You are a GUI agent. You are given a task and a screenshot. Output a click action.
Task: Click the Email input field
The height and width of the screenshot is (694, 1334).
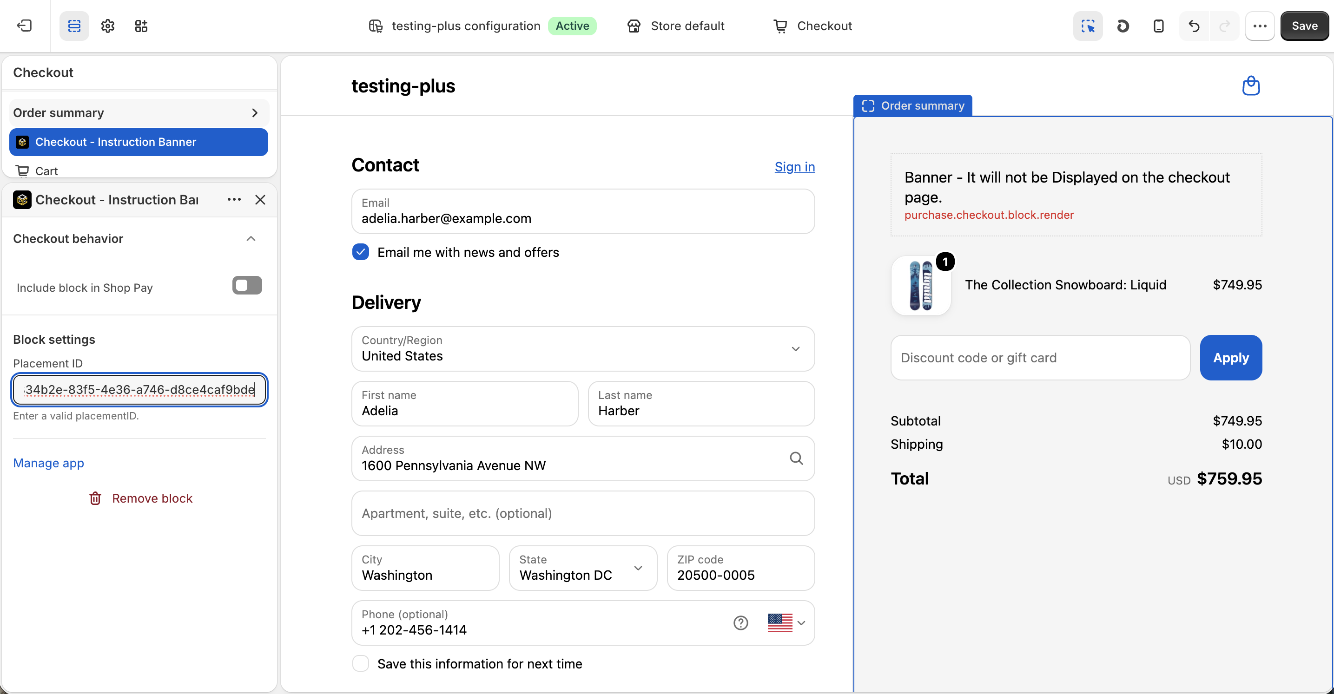[x=583, y=211]
